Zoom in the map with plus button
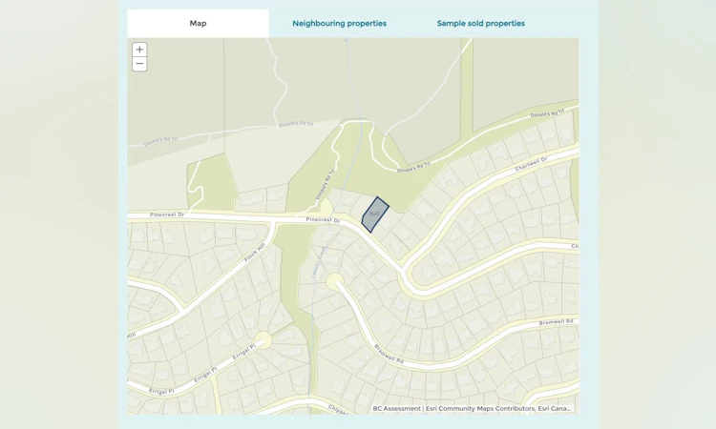 [x=139, y=50]
